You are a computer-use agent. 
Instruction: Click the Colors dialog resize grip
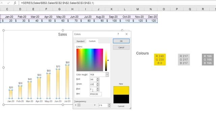(130, 108)
